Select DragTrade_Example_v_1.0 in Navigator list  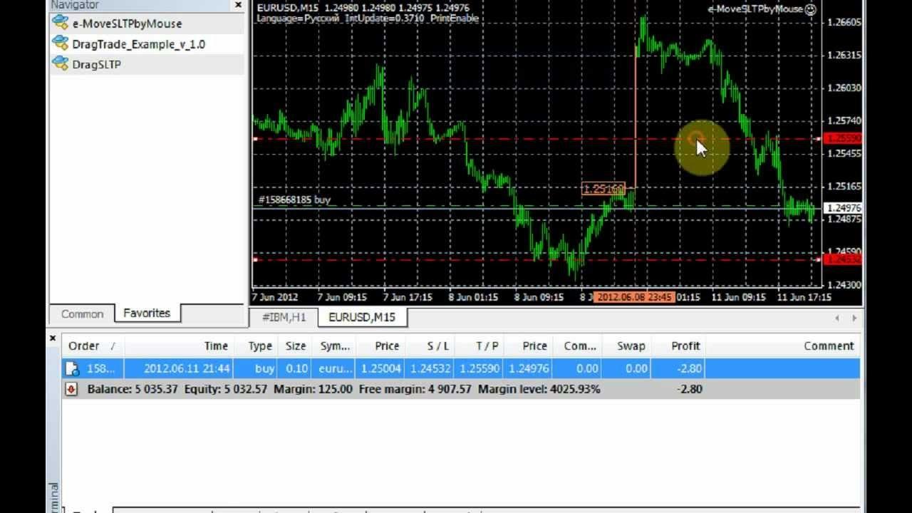[138, 44]
